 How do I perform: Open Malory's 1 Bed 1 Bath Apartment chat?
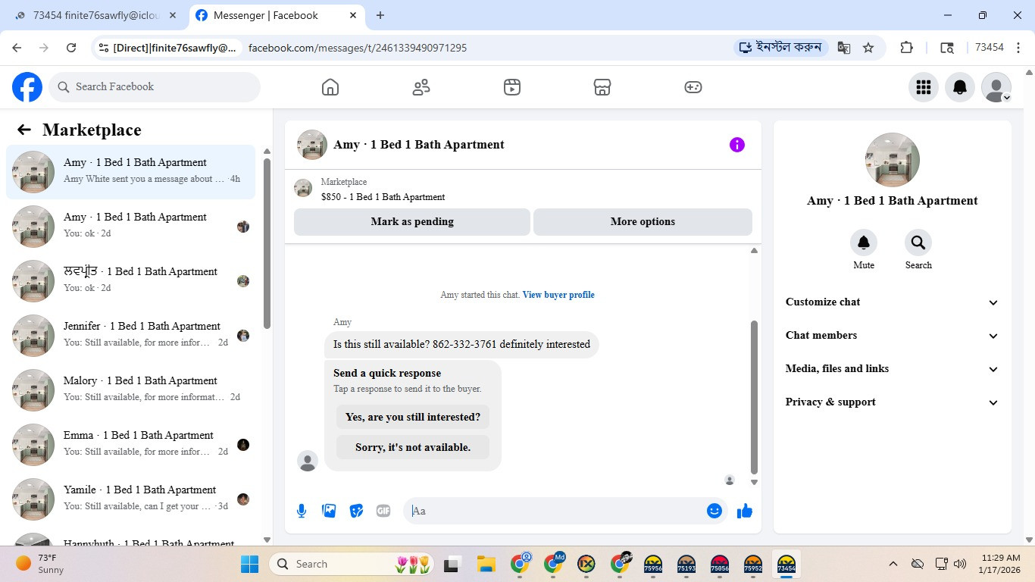130,390
